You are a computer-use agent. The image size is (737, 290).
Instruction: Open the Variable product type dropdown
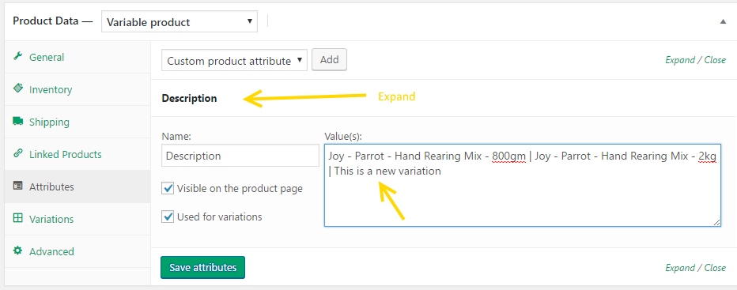pos(180,22)
